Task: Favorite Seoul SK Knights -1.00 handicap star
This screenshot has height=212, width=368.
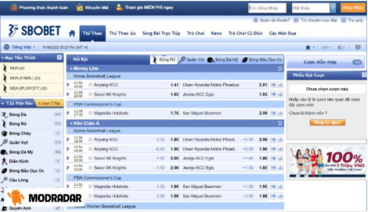Action: point(90,158)
